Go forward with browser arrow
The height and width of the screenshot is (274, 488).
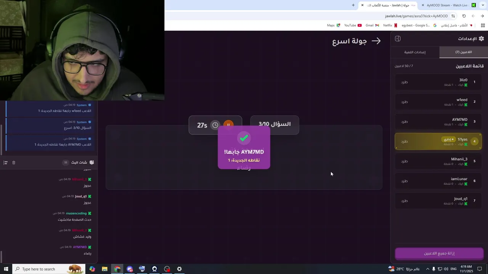(473, 16)
